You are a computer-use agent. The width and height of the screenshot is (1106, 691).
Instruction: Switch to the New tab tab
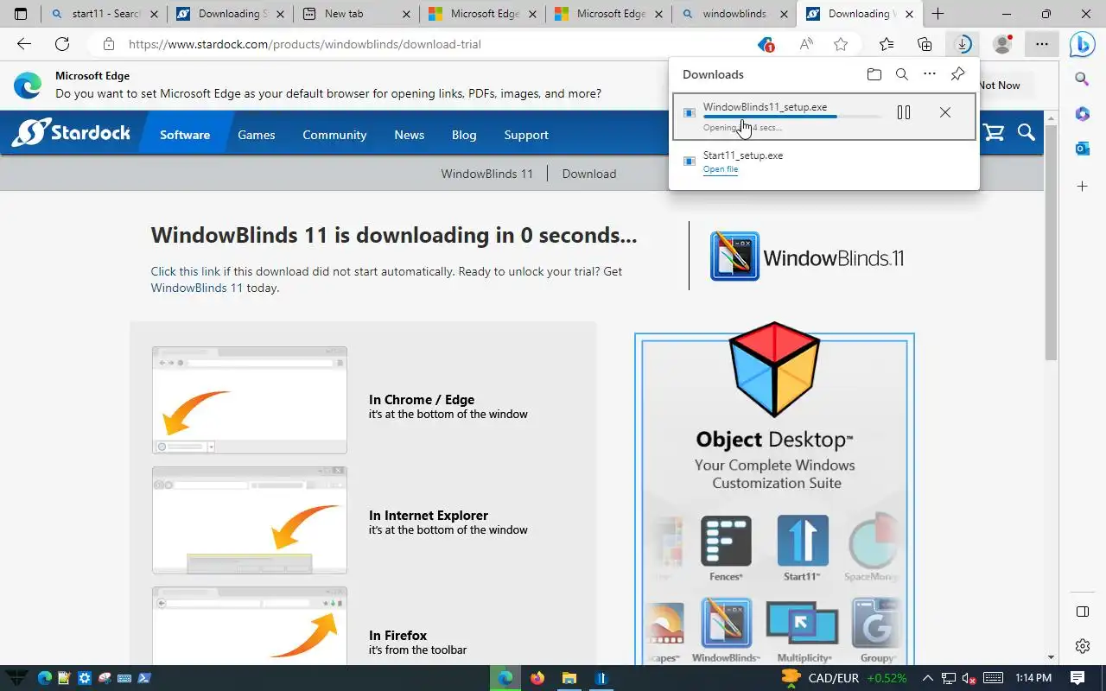[356, 14]
